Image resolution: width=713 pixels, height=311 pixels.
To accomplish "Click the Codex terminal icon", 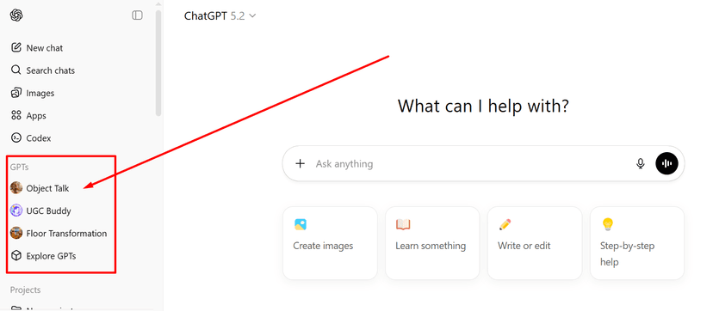I will point(16,138).
